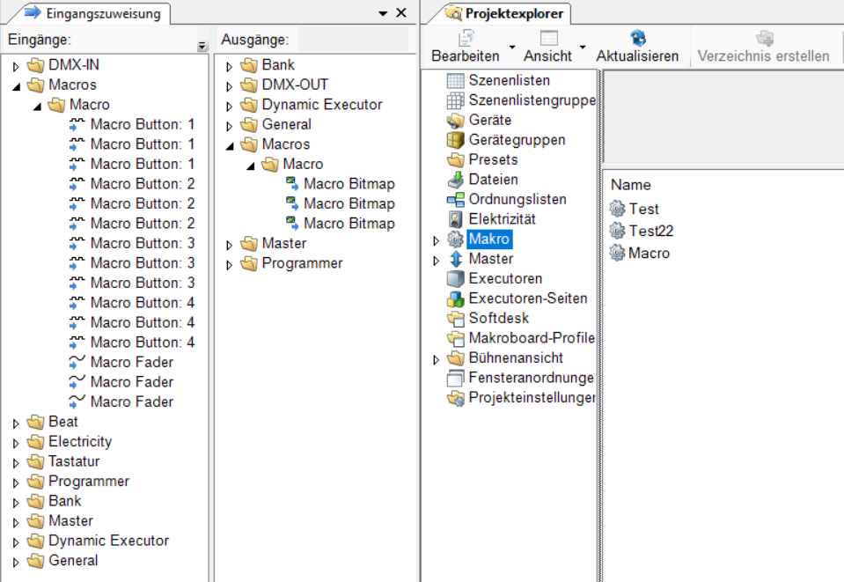Click the field beside Ausgänge label
The width and height of the screenshot is (844, 582).
click(x=352, y=40)
